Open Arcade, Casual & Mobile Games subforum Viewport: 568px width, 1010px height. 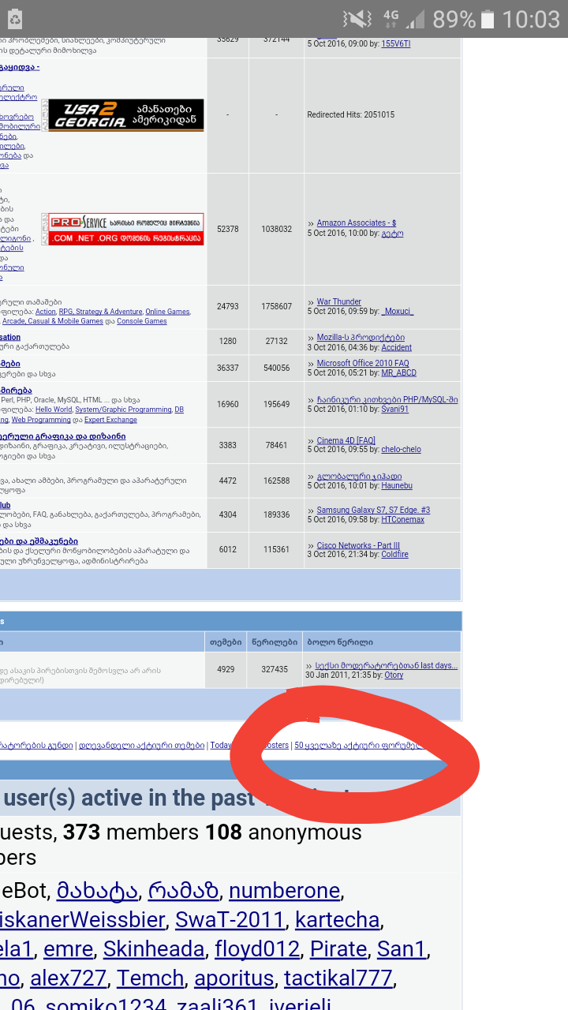(53, 321)
